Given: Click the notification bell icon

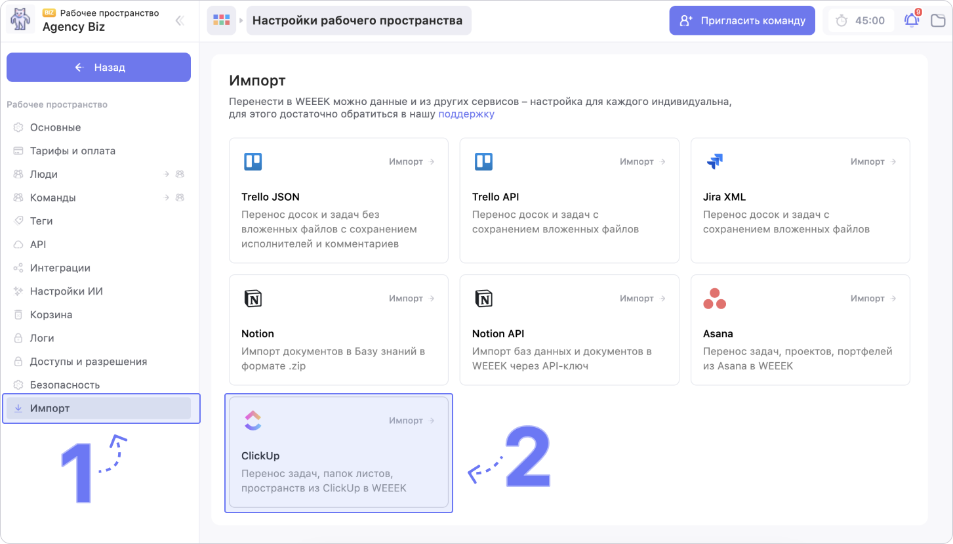Looking at the screenshot, I should [x=912, y=20].
